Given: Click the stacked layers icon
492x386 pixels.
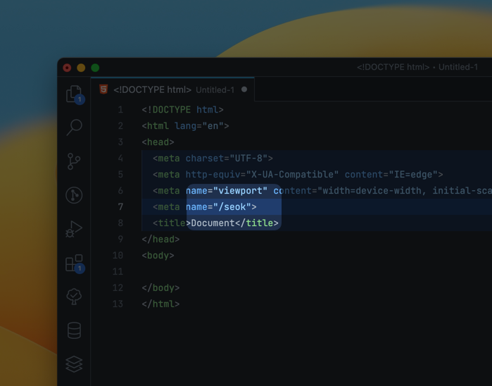Looking at the screenshot, I should [x=74, y=363].
